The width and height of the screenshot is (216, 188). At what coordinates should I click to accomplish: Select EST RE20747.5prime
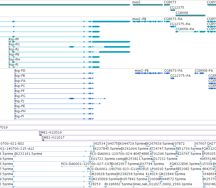[188, 154]
